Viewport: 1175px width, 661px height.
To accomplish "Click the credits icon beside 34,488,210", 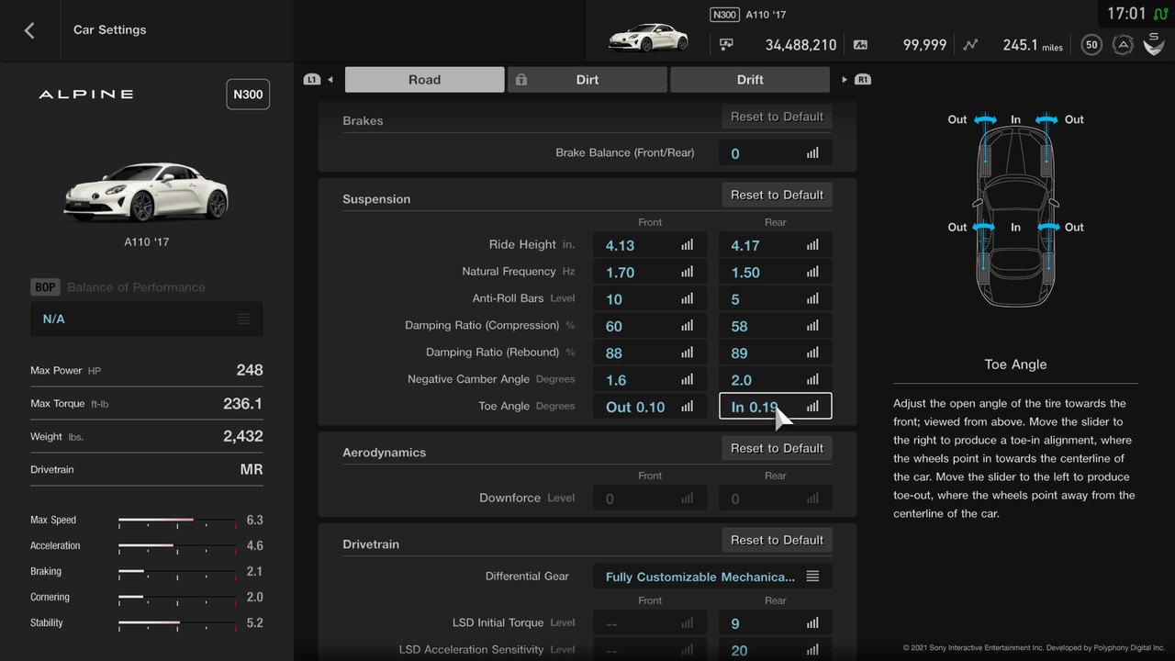I will [727, 44].
